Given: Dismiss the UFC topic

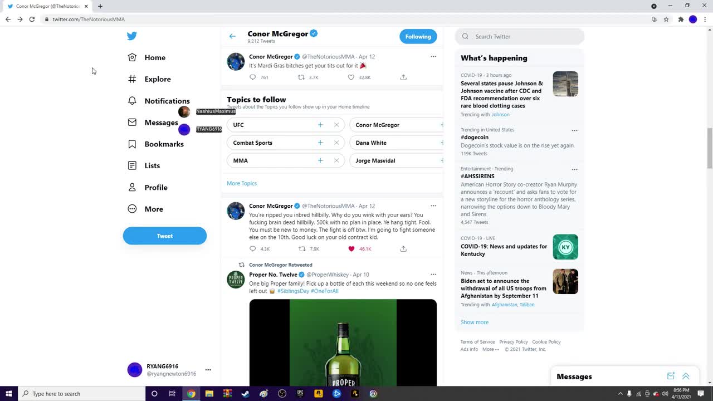Looking at the screenshot, I should click(336, 125).
